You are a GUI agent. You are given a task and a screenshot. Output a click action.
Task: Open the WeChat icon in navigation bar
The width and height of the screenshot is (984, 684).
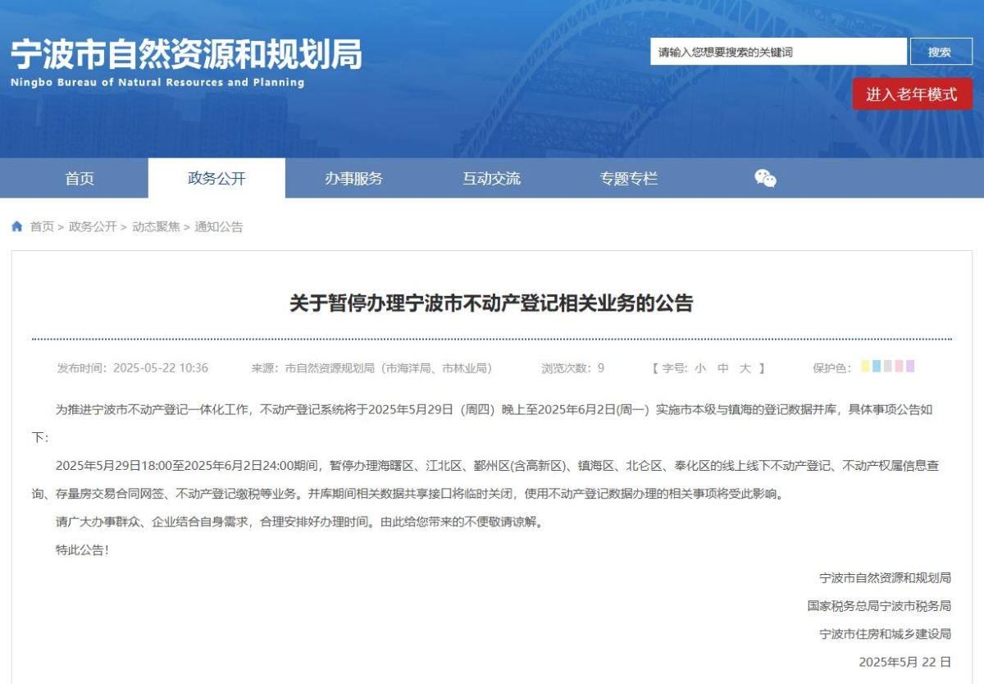pos(765,178)
